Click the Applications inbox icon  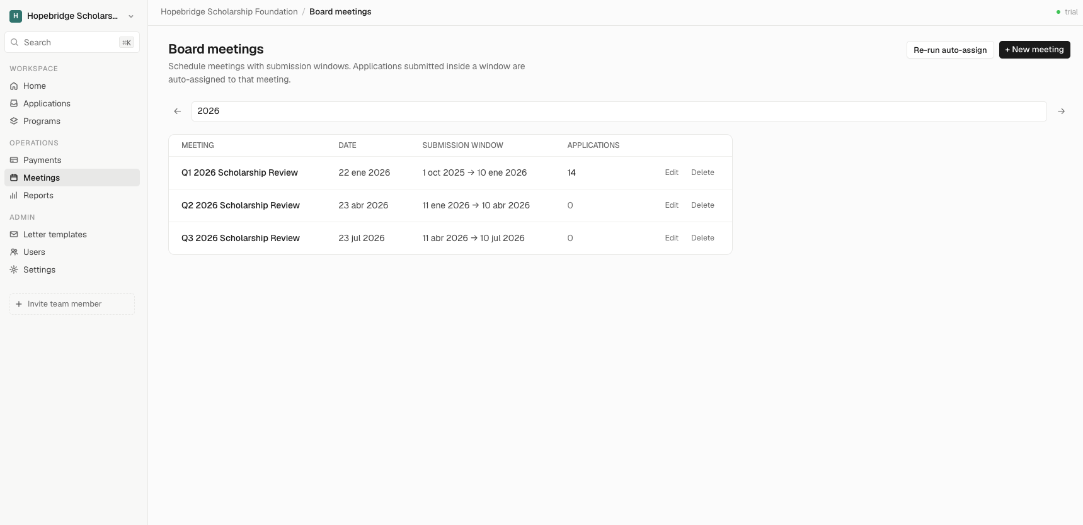[x=14, y=103]
